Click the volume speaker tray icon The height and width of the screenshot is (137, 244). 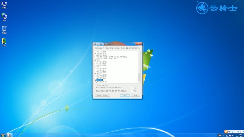pyautogui.click(x=233, y=136)
